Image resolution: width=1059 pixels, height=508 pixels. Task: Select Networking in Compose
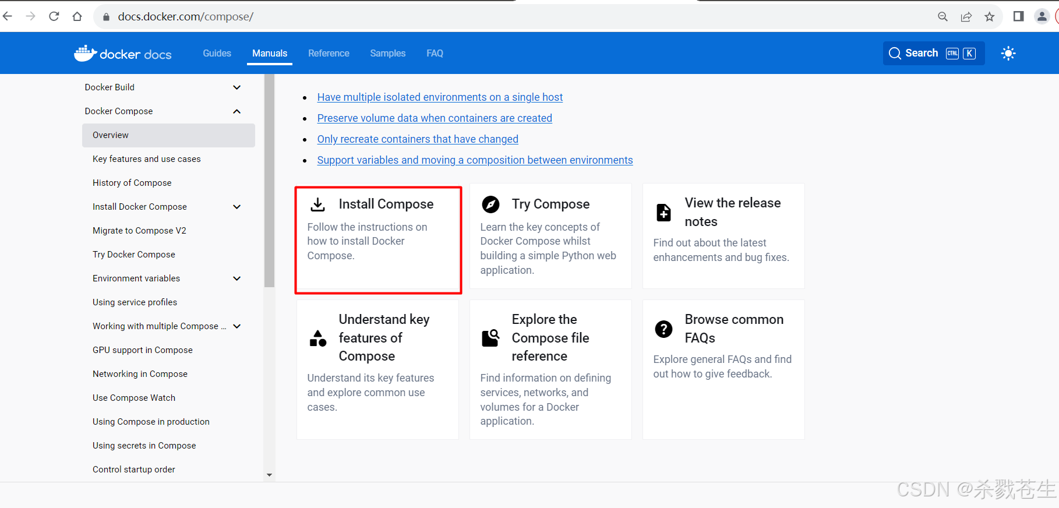point(140,374)
